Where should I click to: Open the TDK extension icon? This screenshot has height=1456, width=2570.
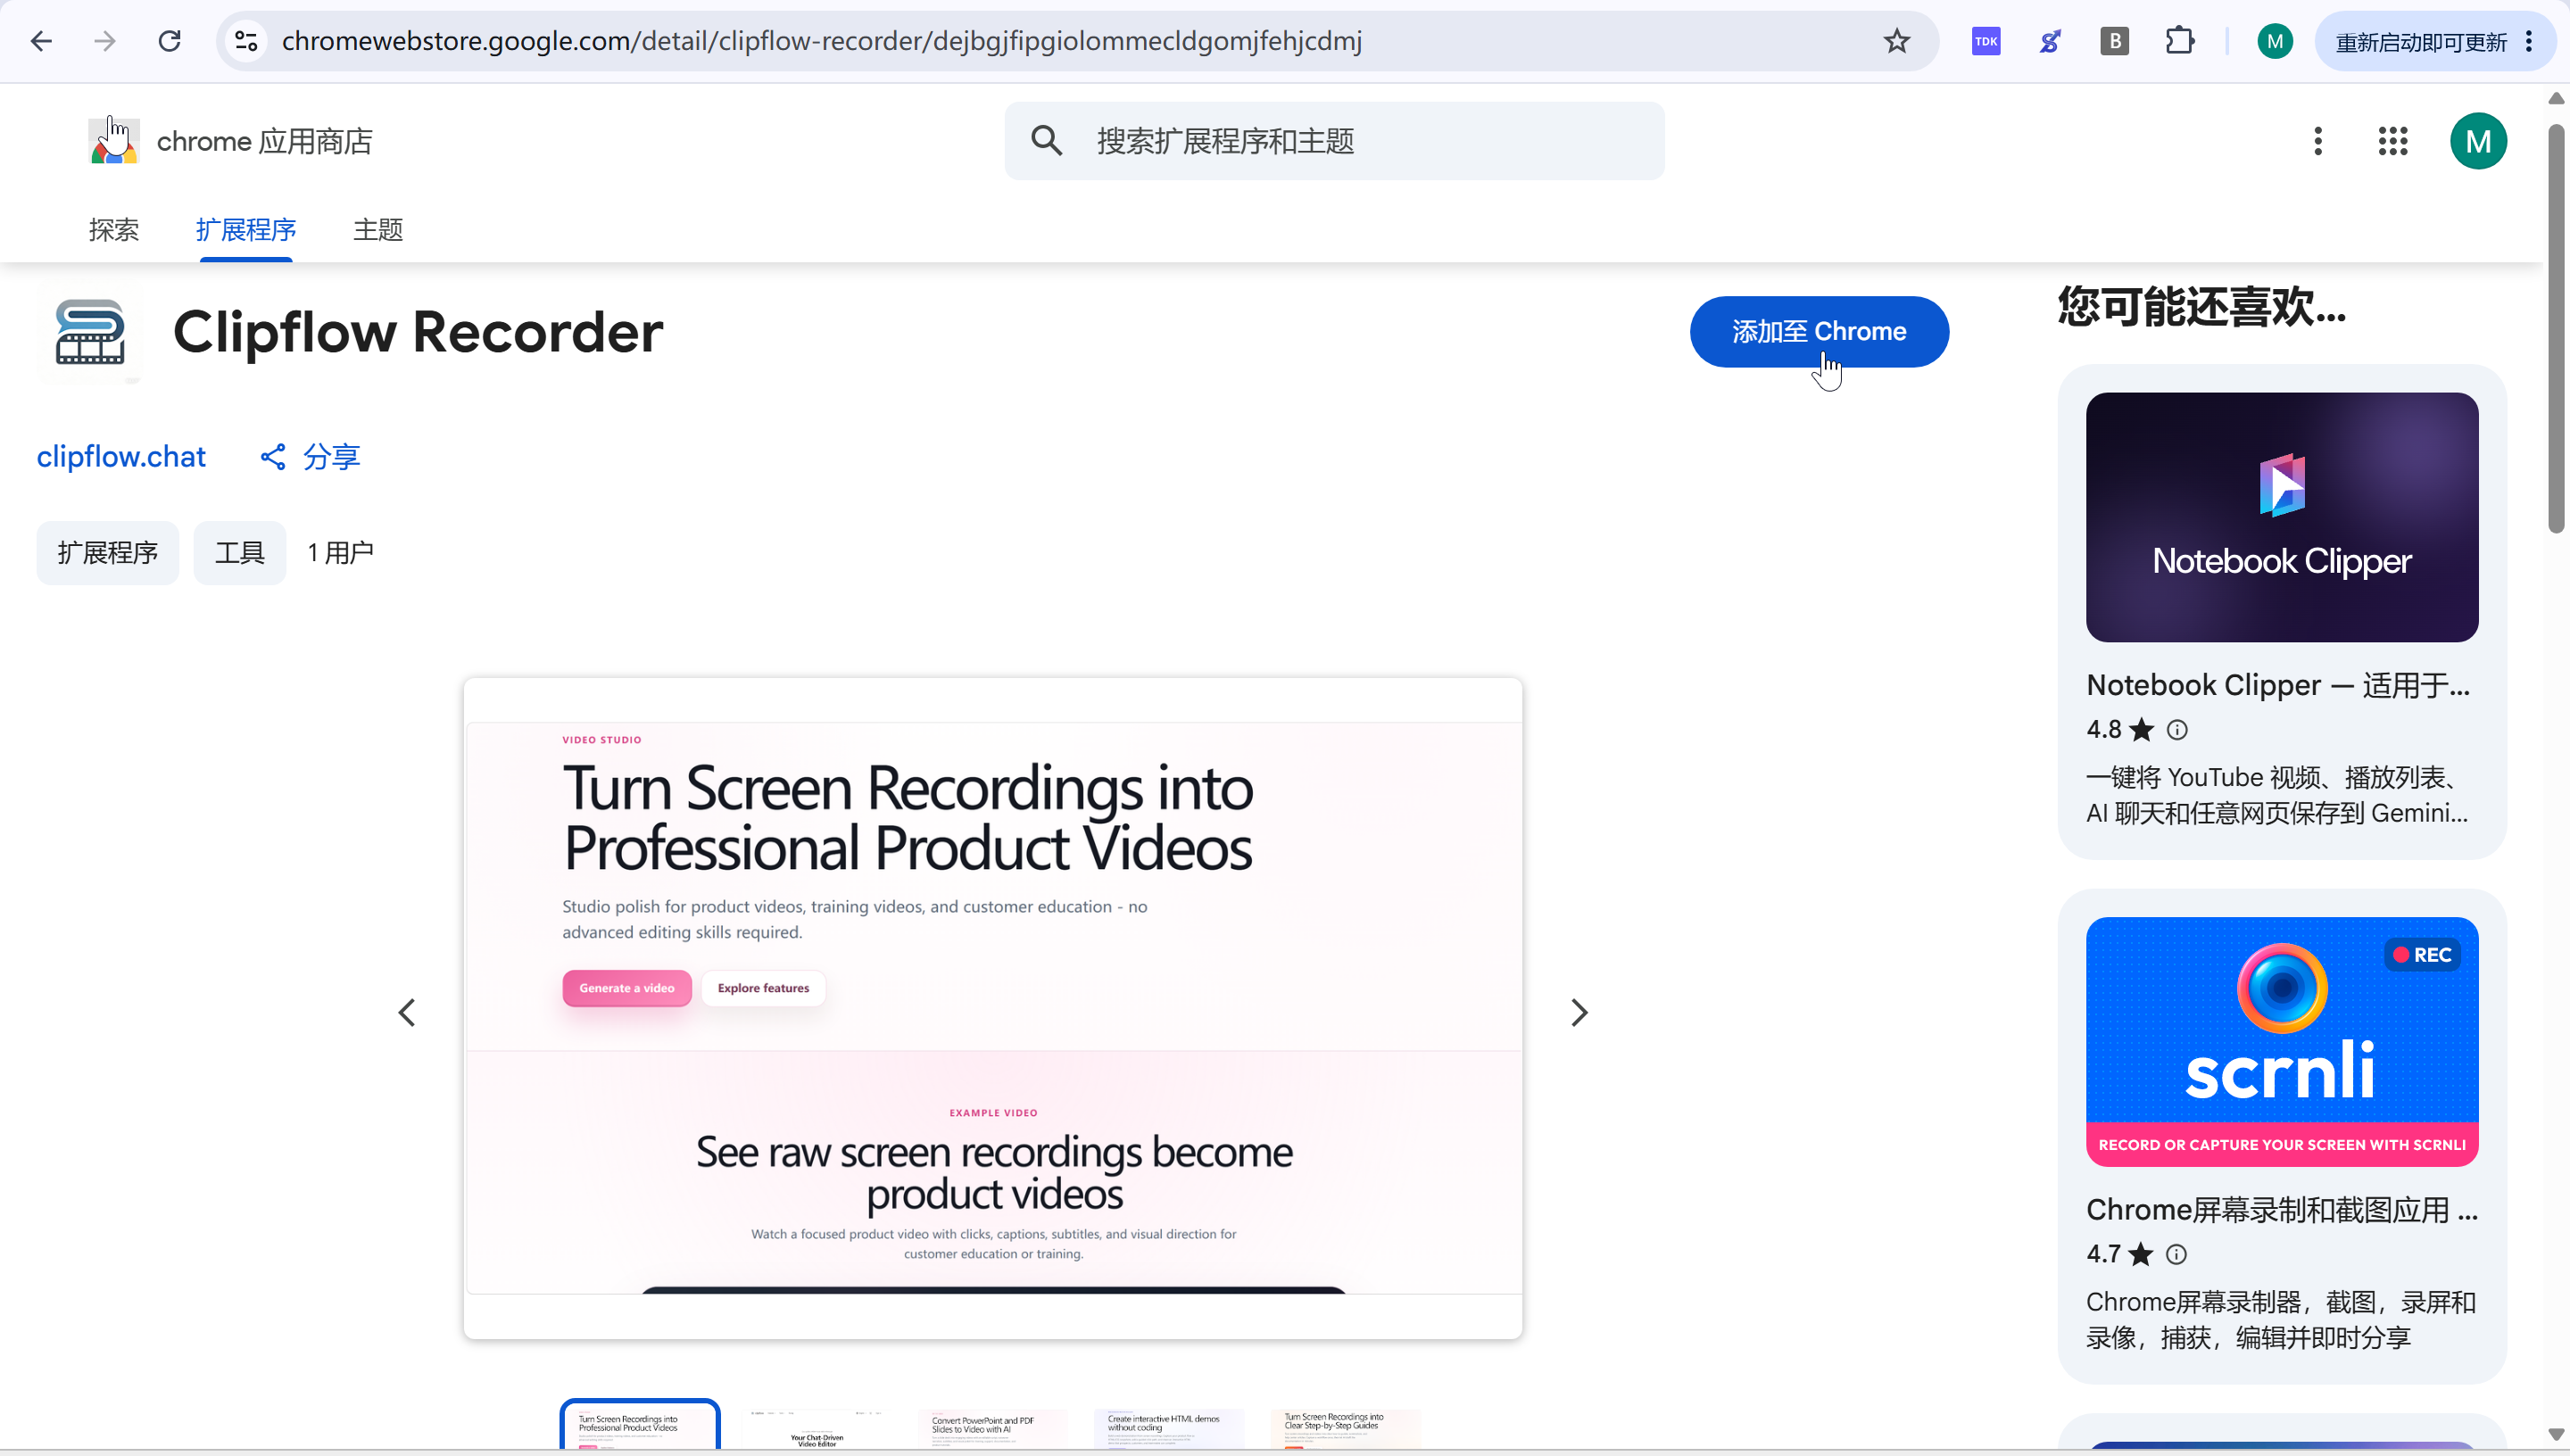click(1986, 41)
